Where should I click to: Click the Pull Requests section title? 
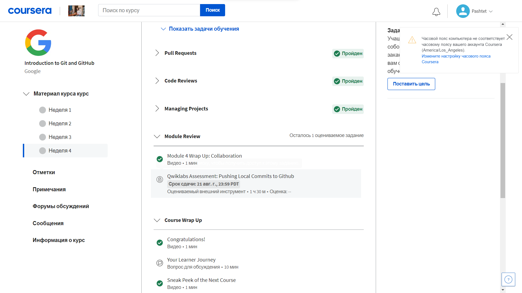[180, 53]
